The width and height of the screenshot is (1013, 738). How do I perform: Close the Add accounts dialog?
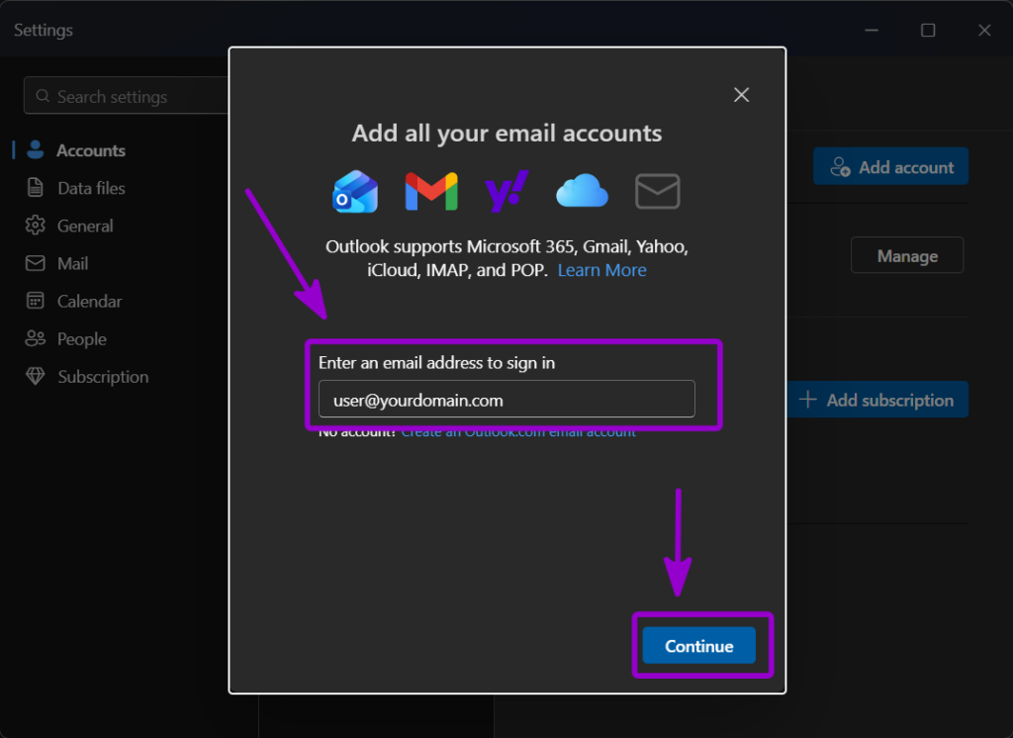click(x=742, y=95)
